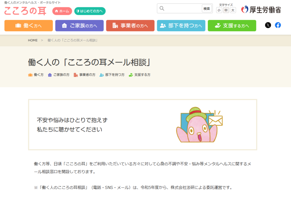Click the 働く方 tag under the title
This screenshot has height=201, width=291.
36,75
